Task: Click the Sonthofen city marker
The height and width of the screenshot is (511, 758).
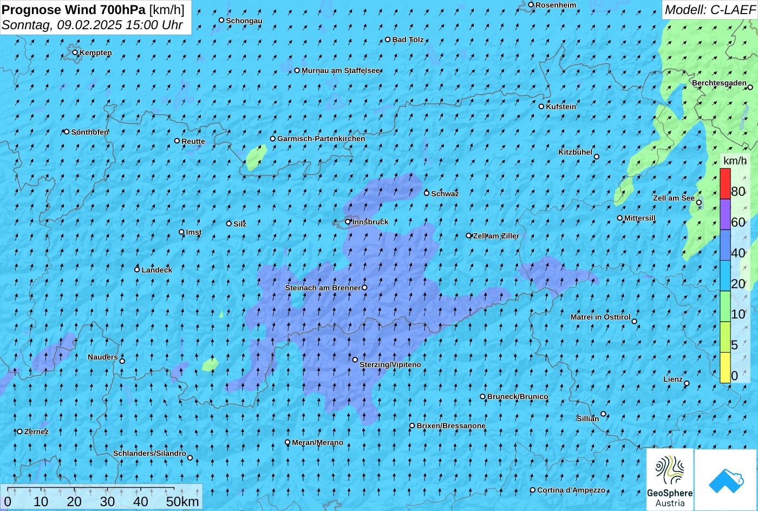Action: click(x=67, y=131)
